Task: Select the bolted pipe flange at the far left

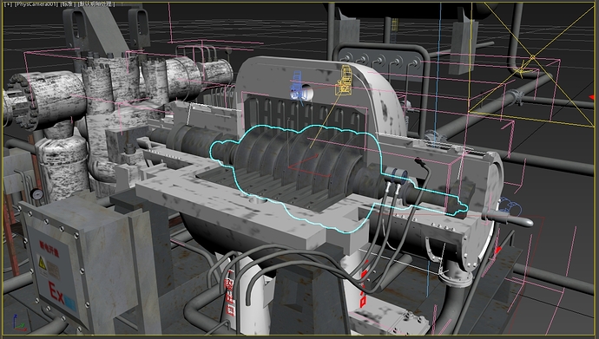Action: [x=23, y=101]
